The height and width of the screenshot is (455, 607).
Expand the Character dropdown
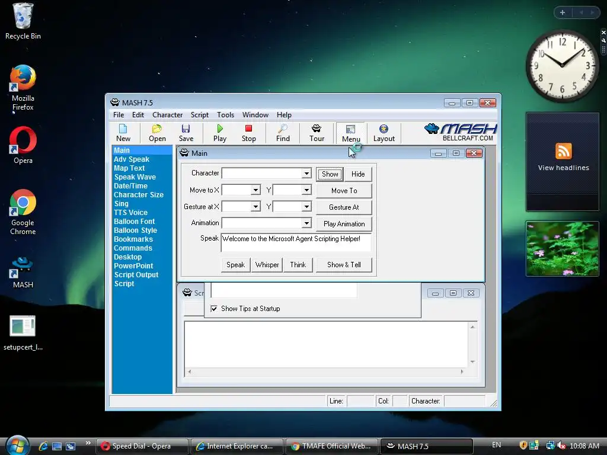[306, 174]
